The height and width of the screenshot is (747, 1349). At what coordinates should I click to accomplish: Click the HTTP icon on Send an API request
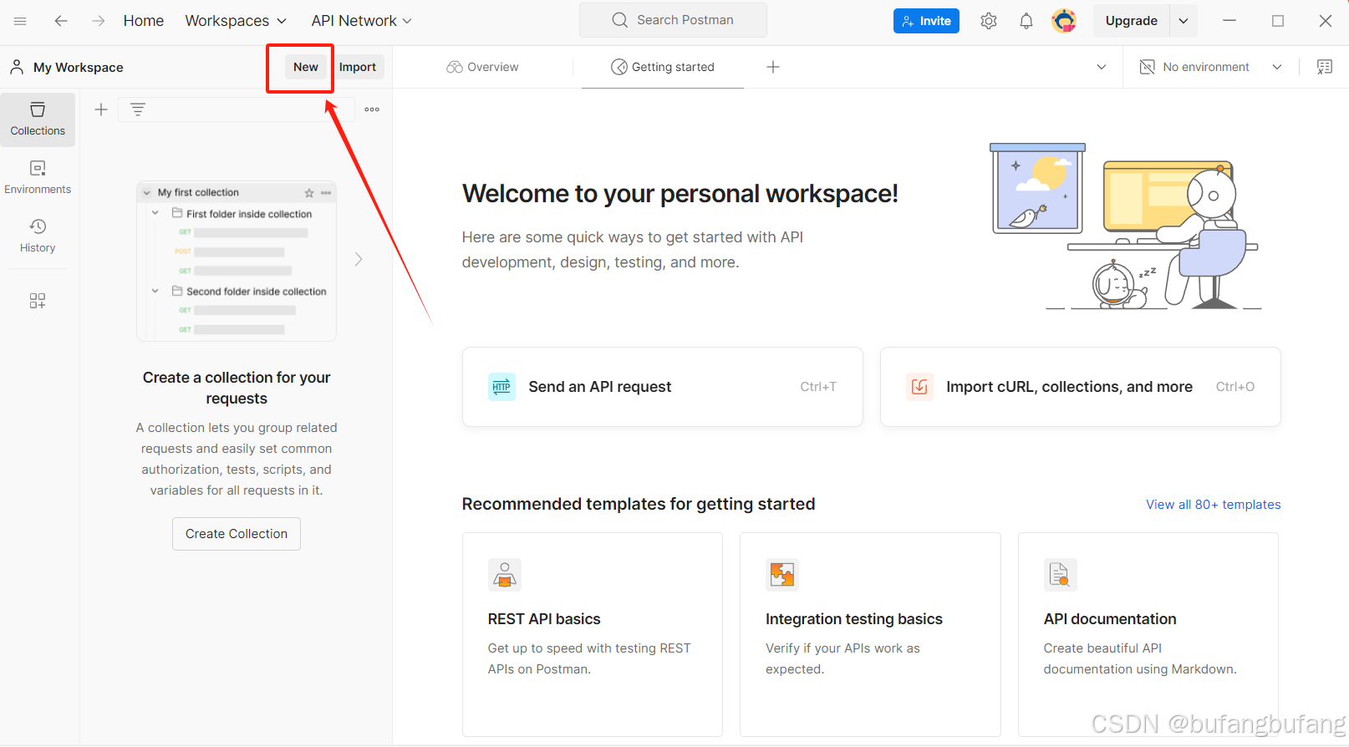pos(501,387)
